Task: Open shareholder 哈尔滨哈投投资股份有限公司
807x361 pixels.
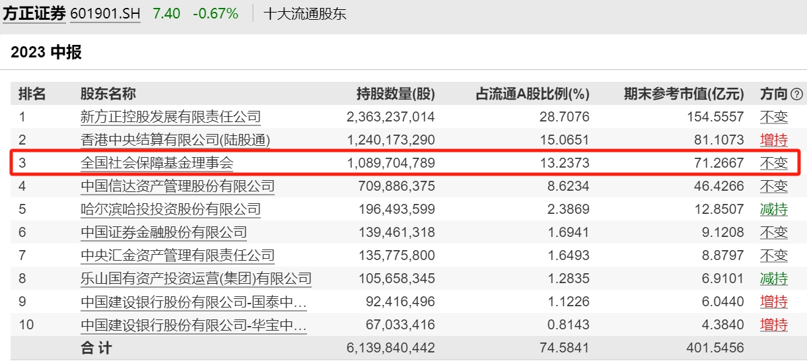Action: point(170,209)
